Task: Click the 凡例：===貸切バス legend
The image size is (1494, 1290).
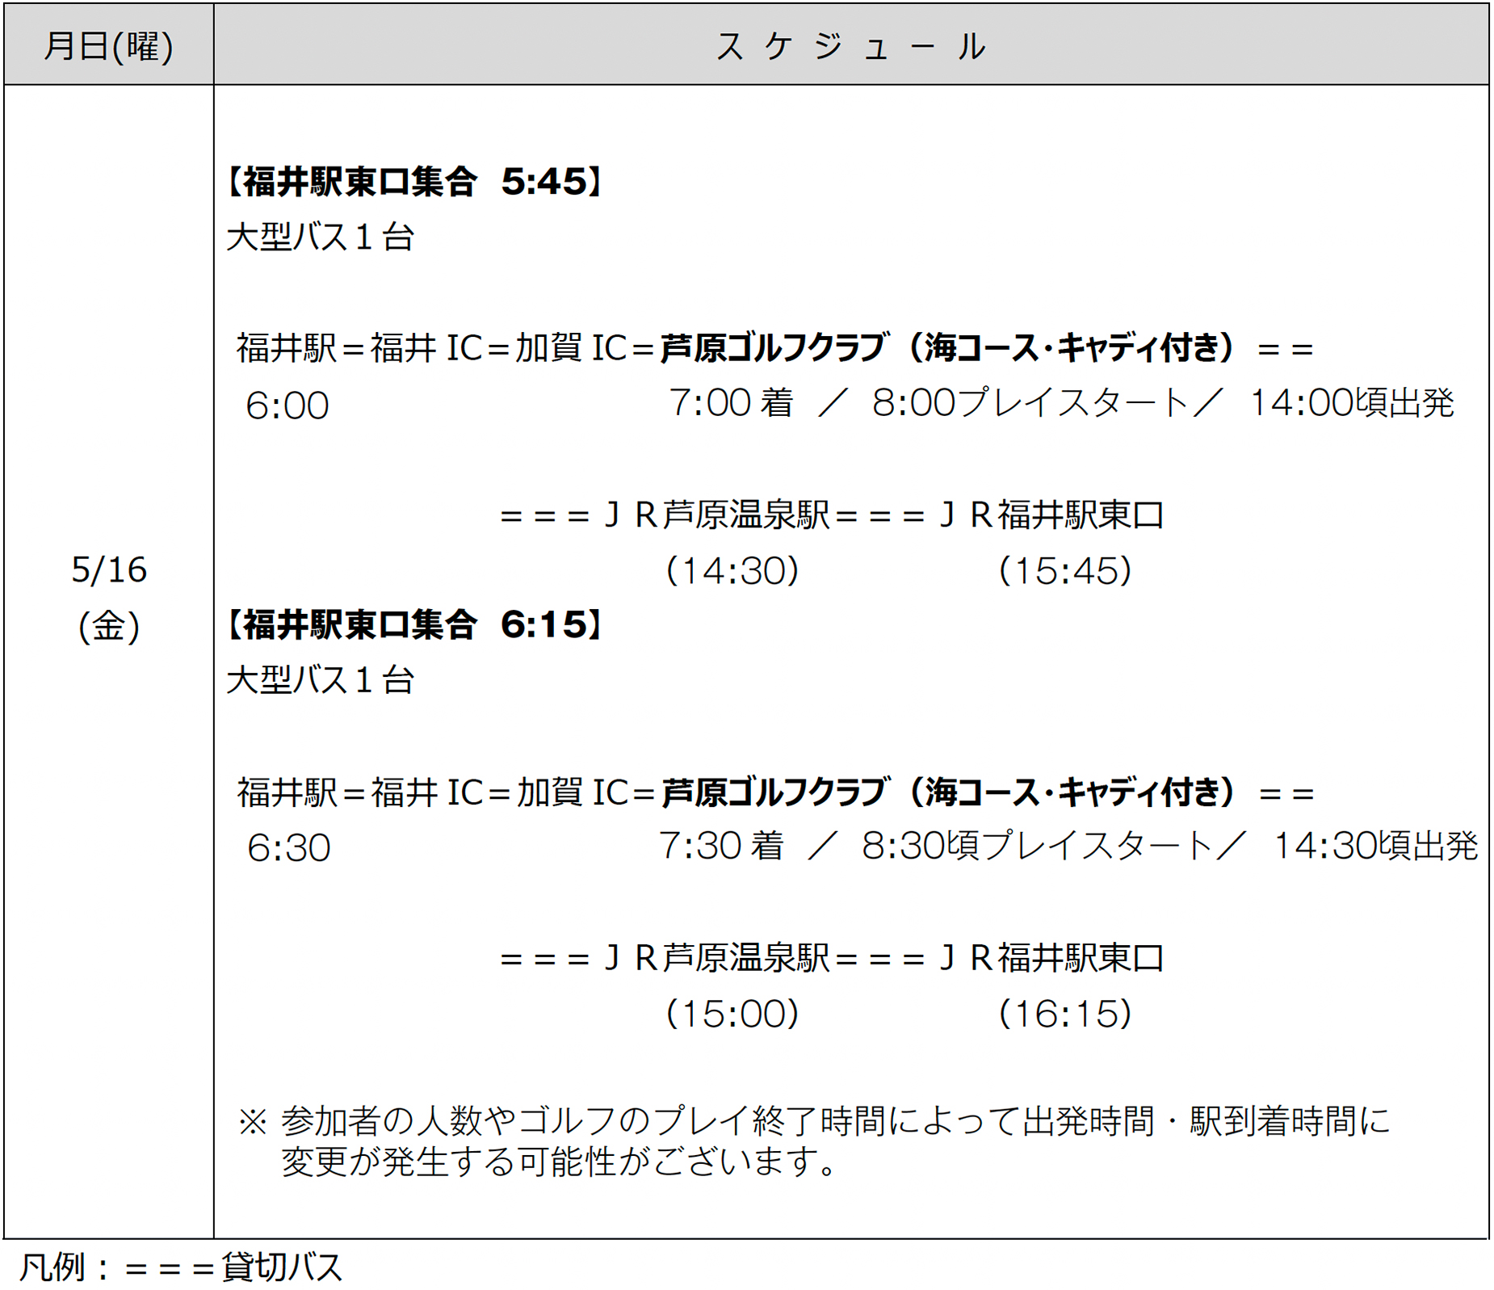Action: [x=181, y=1267]
